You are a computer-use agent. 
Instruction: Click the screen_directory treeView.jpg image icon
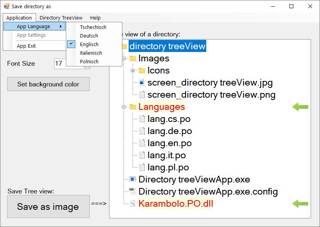142,83
